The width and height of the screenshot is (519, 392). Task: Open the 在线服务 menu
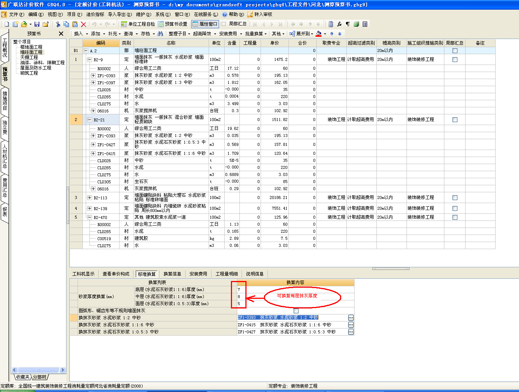tap(206, 14)
